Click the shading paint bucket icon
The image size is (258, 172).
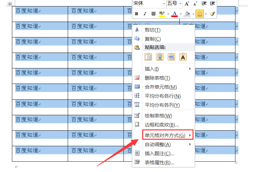[187, 14]
